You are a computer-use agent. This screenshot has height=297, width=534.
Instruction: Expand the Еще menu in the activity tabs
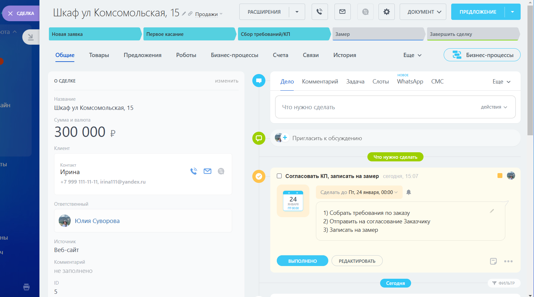pos(501,82)
